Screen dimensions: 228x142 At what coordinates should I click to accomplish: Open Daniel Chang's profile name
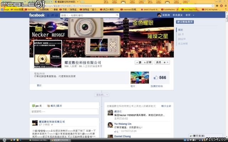(123, 136)
